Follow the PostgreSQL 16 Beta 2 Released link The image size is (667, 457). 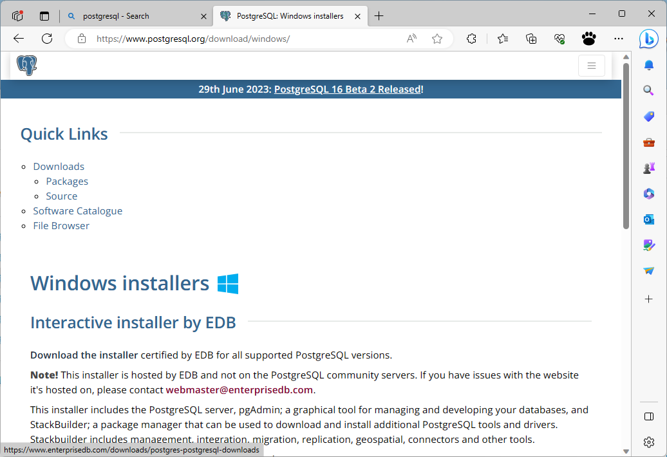pos(347,89)
